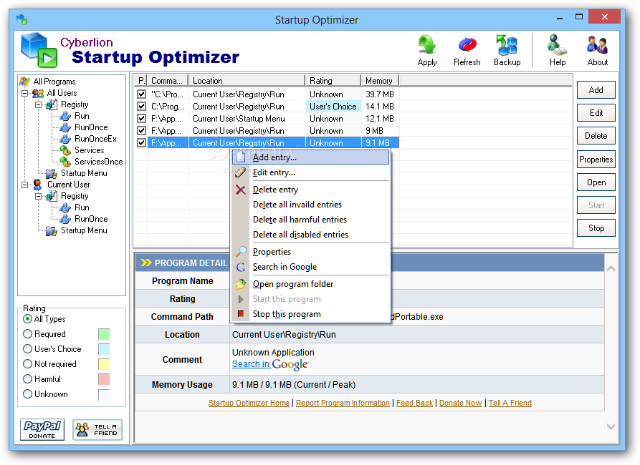The image size is (640, 465).
Task: Click the Add side button
Action: [596, 90]
